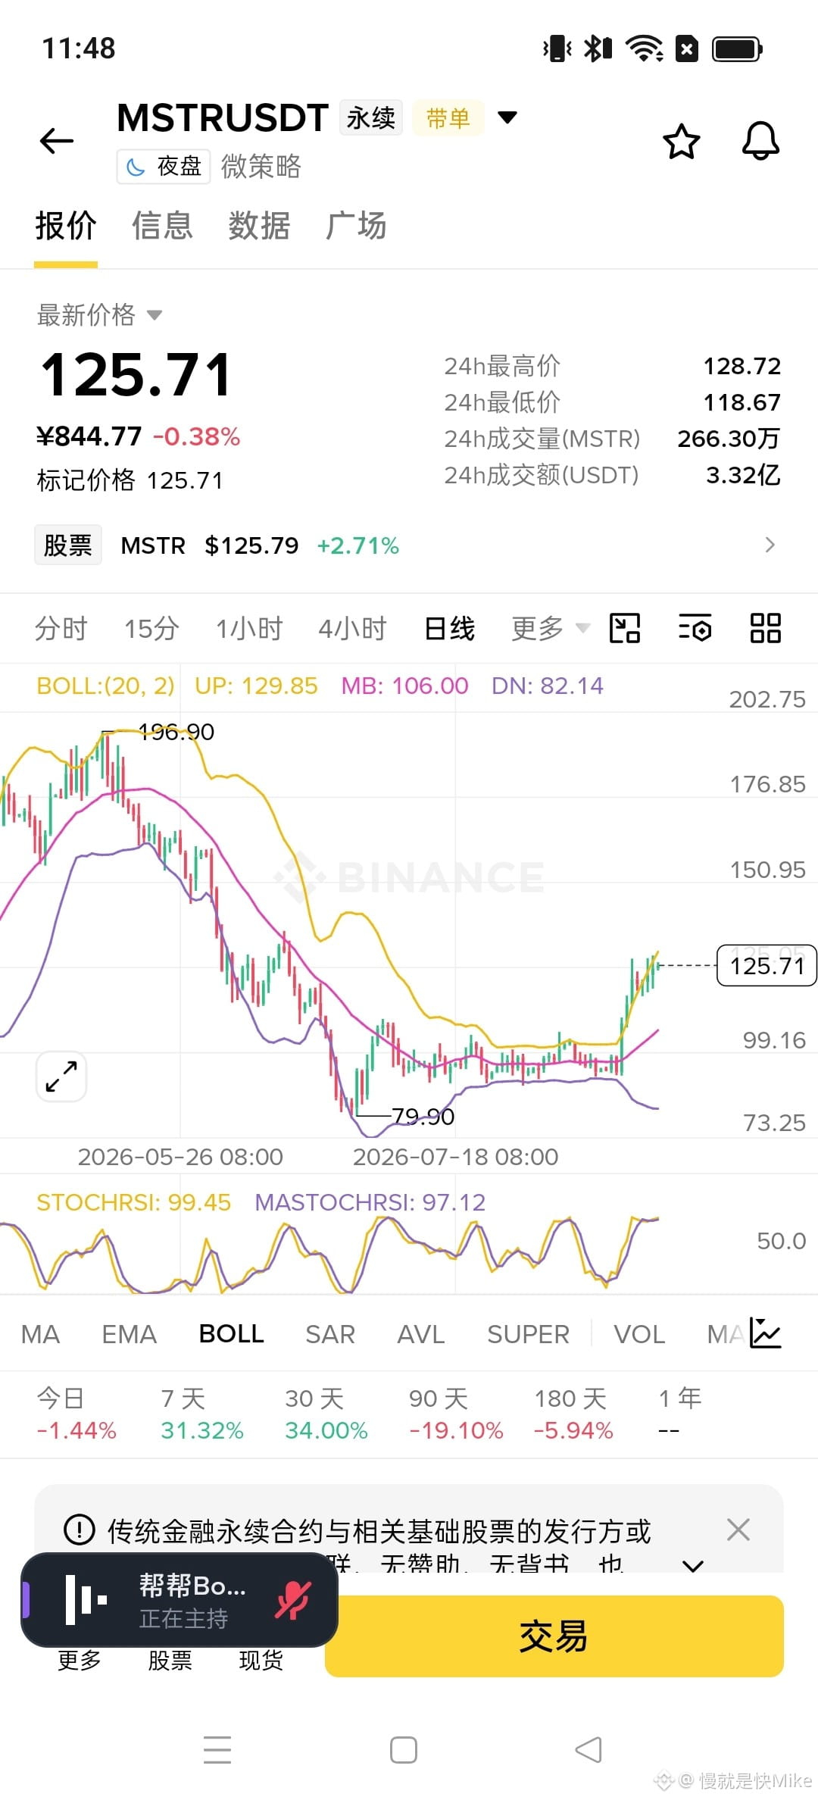Open the four-squares grid icon
The image size is (818, 1800).
[x=765, y=628]
